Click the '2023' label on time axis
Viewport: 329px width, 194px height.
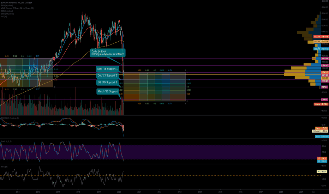pyautogui.click(x=180, y=192)
